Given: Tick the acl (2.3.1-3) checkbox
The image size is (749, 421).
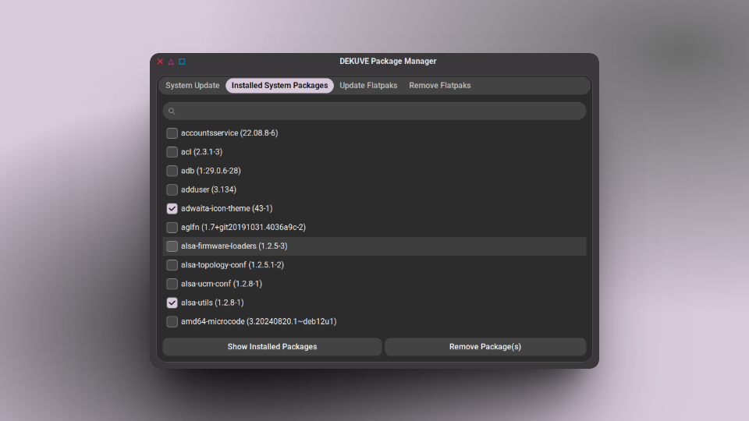Looking at the screenshot, I should [x=172, y=152].
